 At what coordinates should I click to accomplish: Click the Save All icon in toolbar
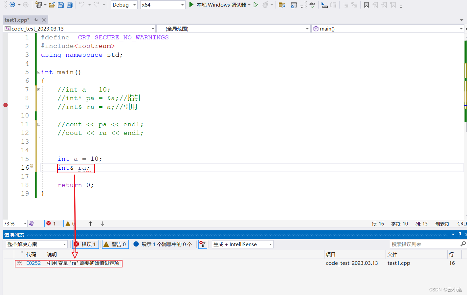click(x=69, y=5)
